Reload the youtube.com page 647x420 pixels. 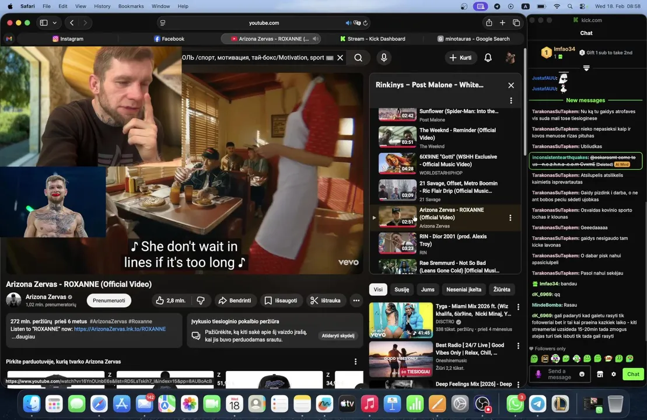[365, 23]
